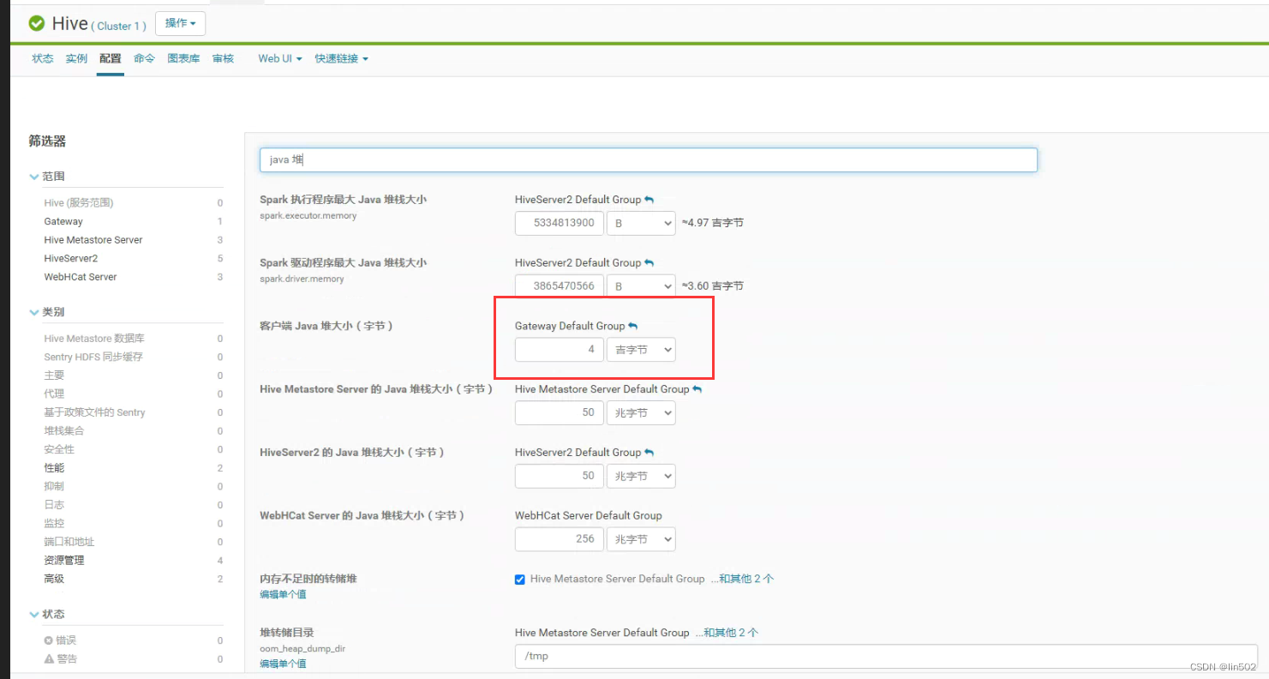Click the client Java heap size value 4
The width and height of the screenshot is (1269, 679).
click(560, 350)
